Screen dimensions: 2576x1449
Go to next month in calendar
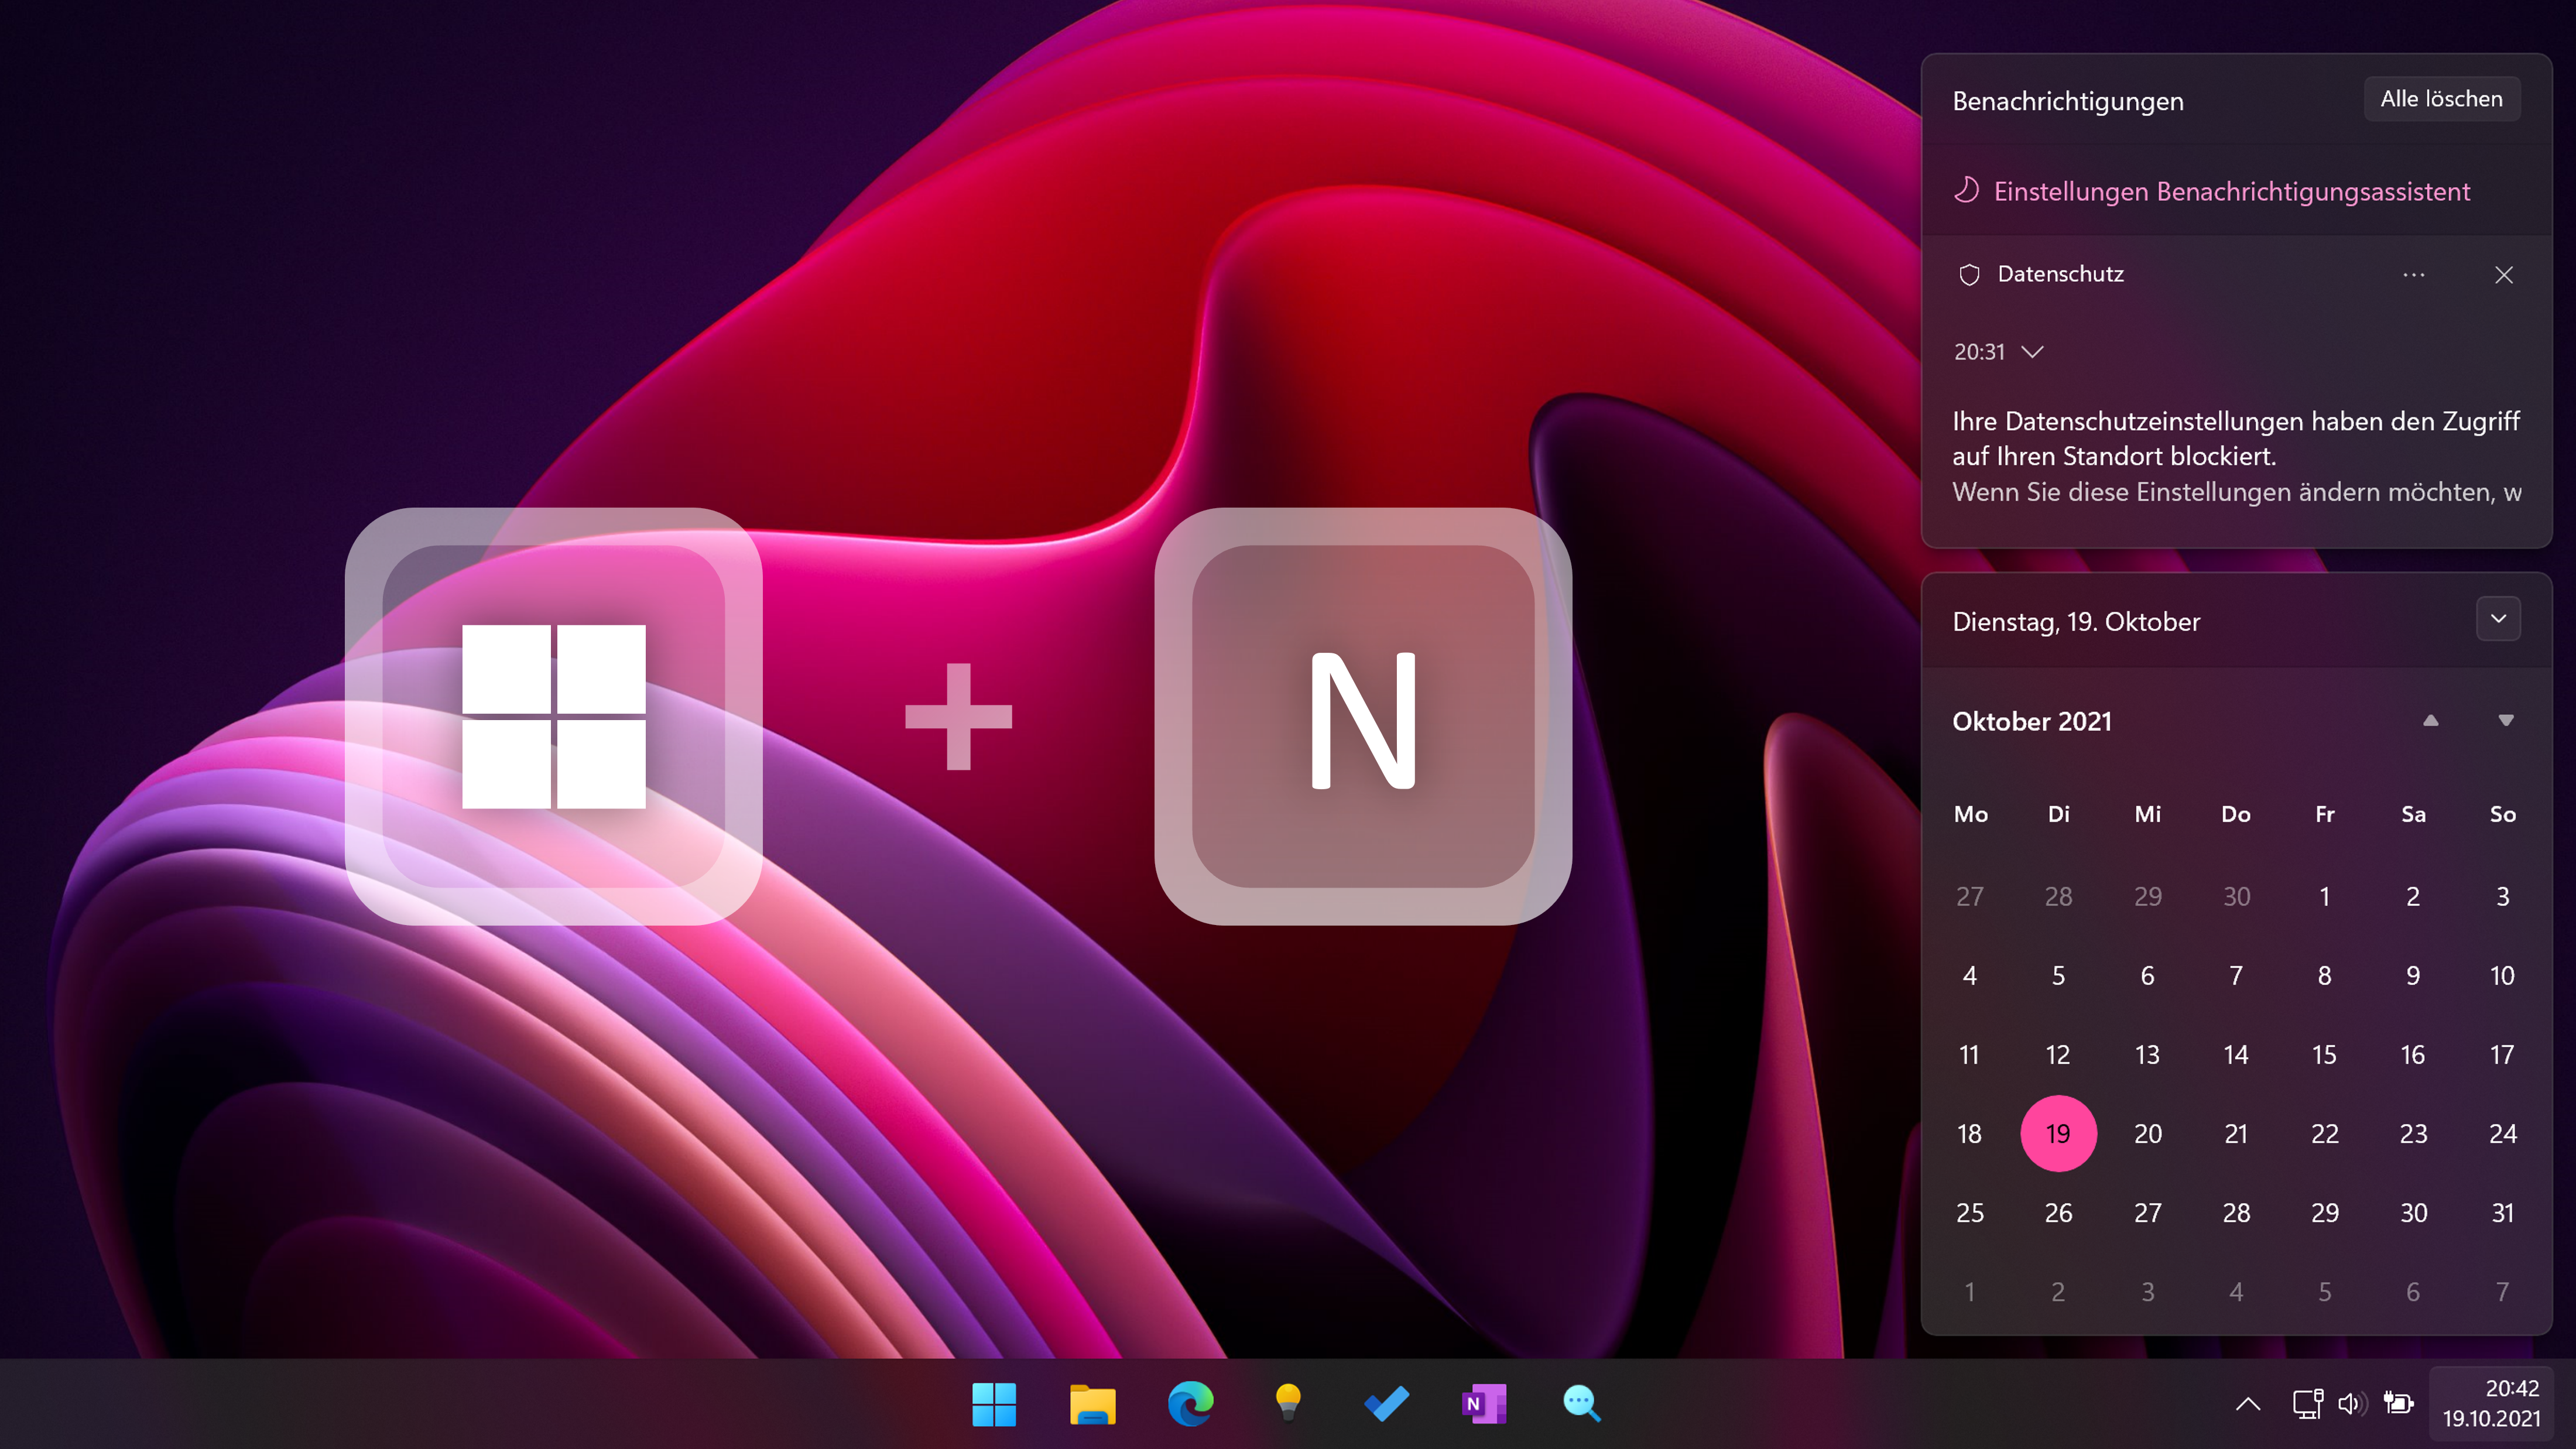[2506, 721]
